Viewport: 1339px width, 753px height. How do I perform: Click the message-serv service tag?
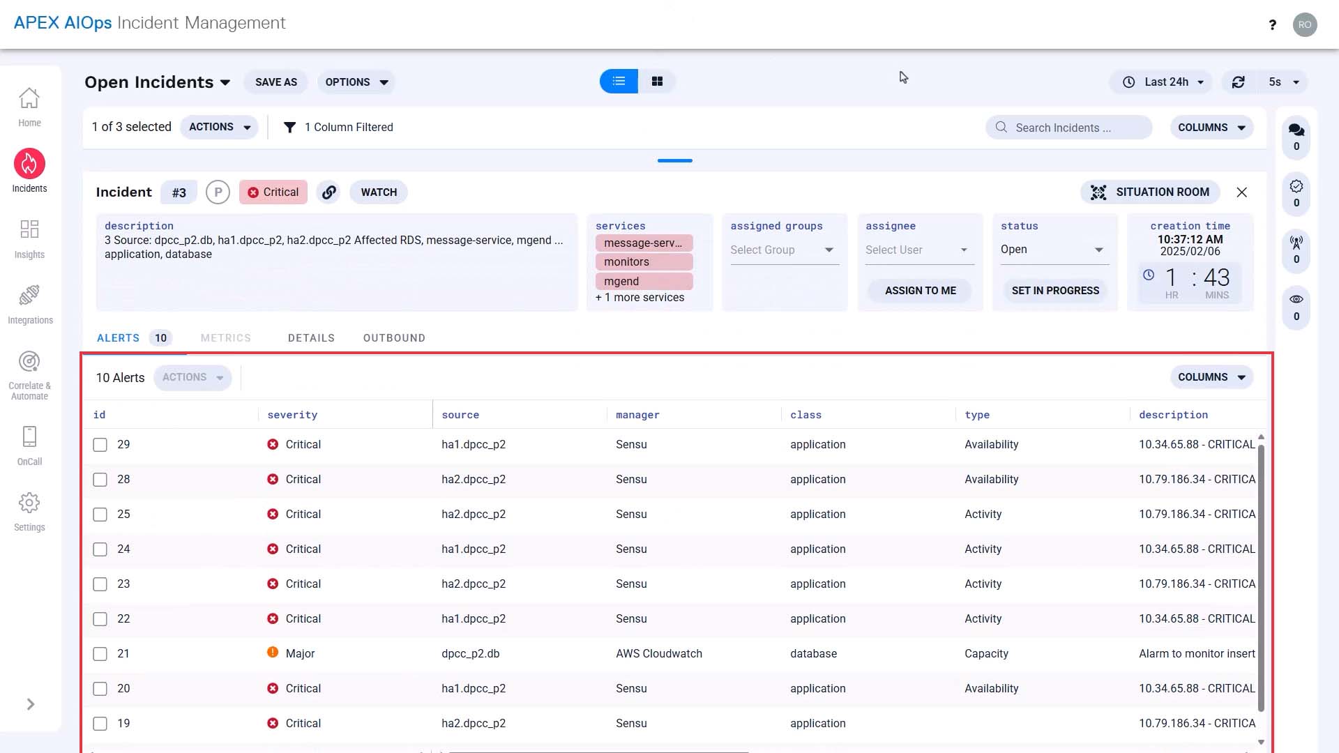[644, 243]
